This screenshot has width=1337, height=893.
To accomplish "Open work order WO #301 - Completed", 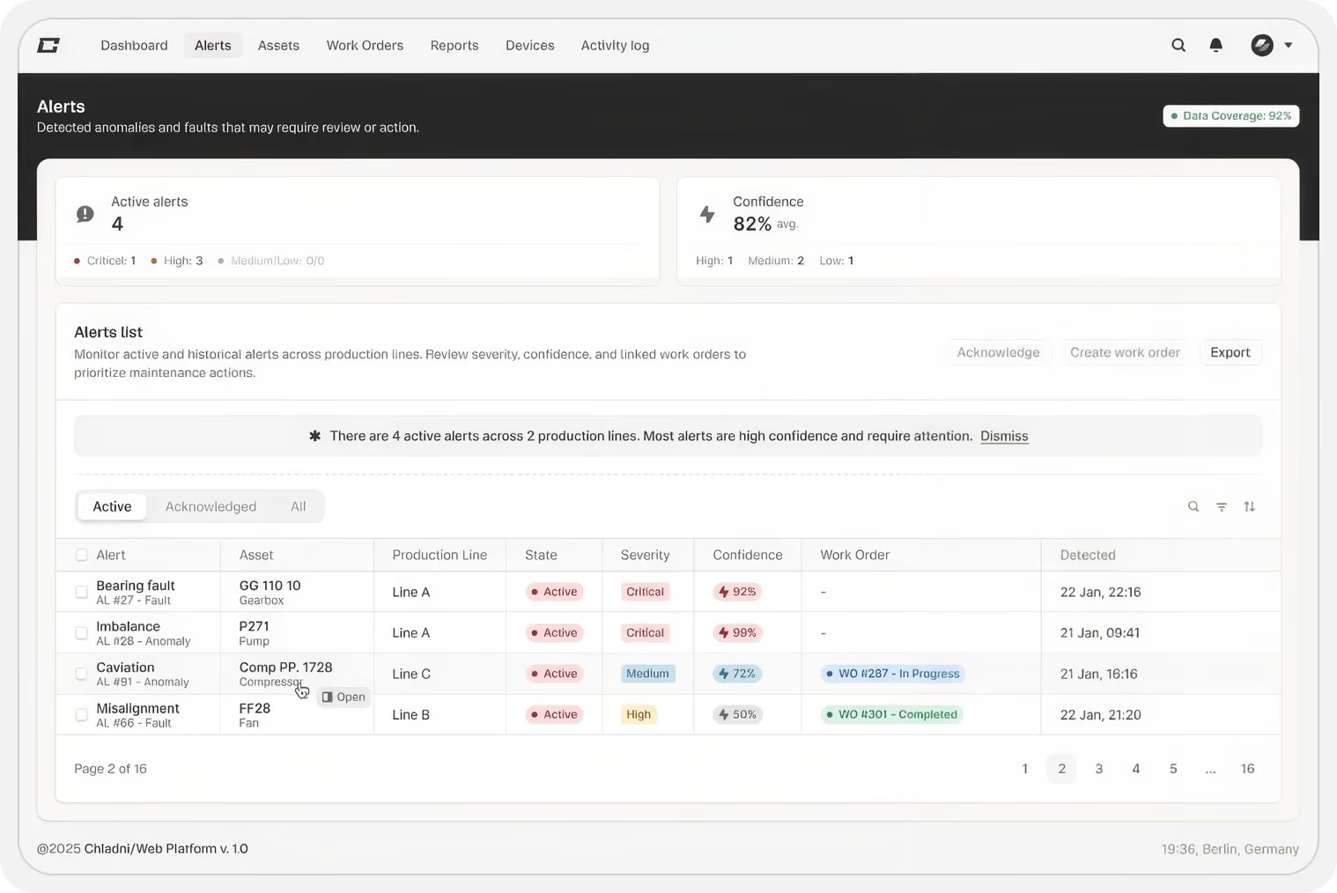I will pos(891,714).
